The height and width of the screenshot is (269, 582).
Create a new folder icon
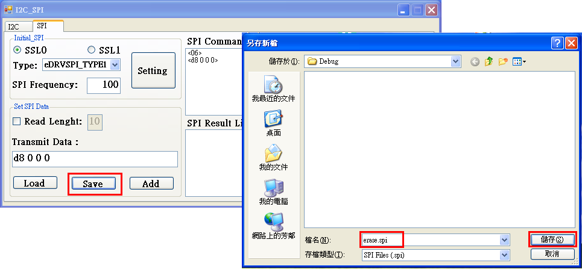pyautogui.click(x=503, y=61)
